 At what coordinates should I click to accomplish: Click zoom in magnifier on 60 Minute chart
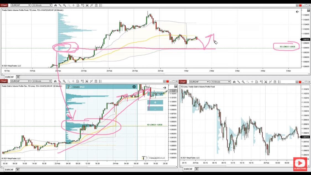64,5
